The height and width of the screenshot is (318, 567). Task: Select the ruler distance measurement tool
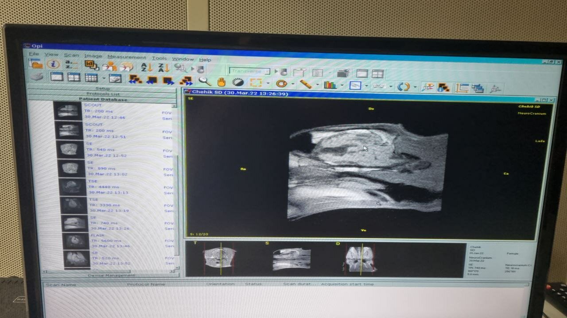(306, 84)
